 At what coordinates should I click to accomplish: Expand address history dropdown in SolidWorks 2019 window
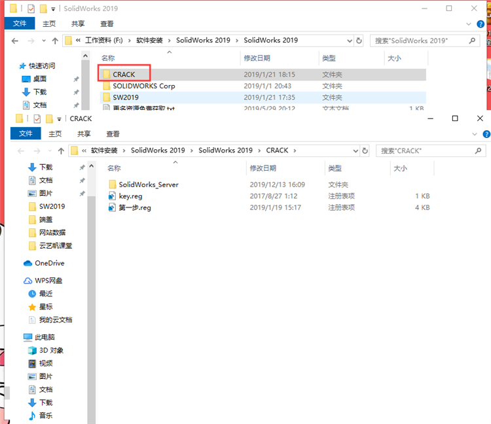[350, 41]
